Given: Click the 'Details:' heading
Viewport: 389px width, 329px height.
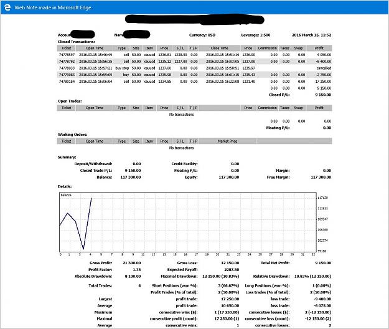Looking at the screenshot, I should (65, 186).
